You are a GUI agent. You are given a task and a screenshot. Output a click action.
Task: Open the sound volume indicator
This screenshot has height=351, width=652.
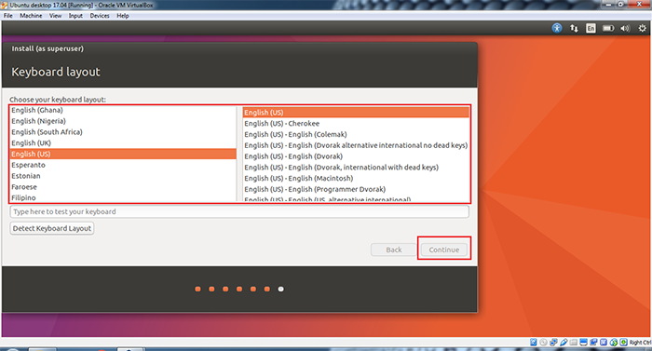(625, 28)
